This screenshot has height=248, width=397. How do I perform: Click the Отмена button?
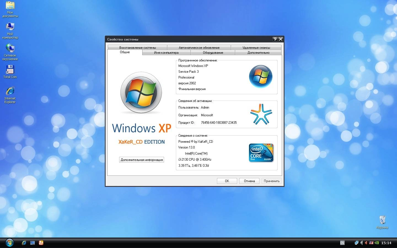[x=249, y=181]
